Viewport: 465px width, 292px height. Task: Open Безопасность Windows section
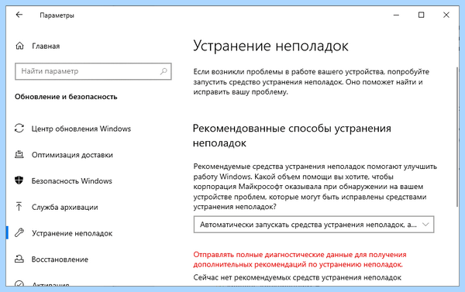click(x=72, y=180)
